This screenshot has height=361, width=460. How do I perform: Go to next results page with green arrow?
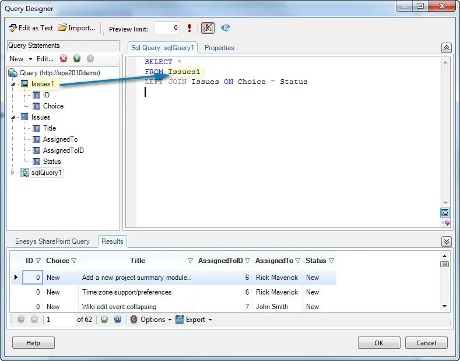(x=104, y=320)
